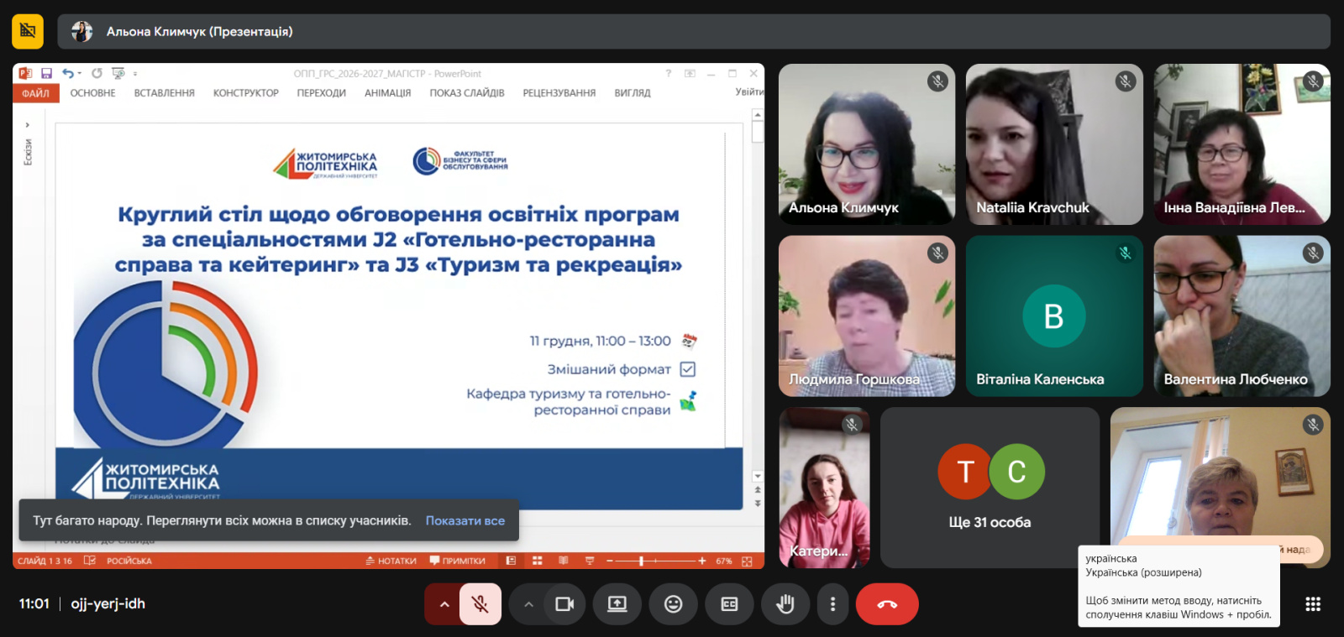Image resolution: width=1344 pixels, height=637 pixels.
Task: Expand audio settings arrow beside microphone
Action: 444,604
